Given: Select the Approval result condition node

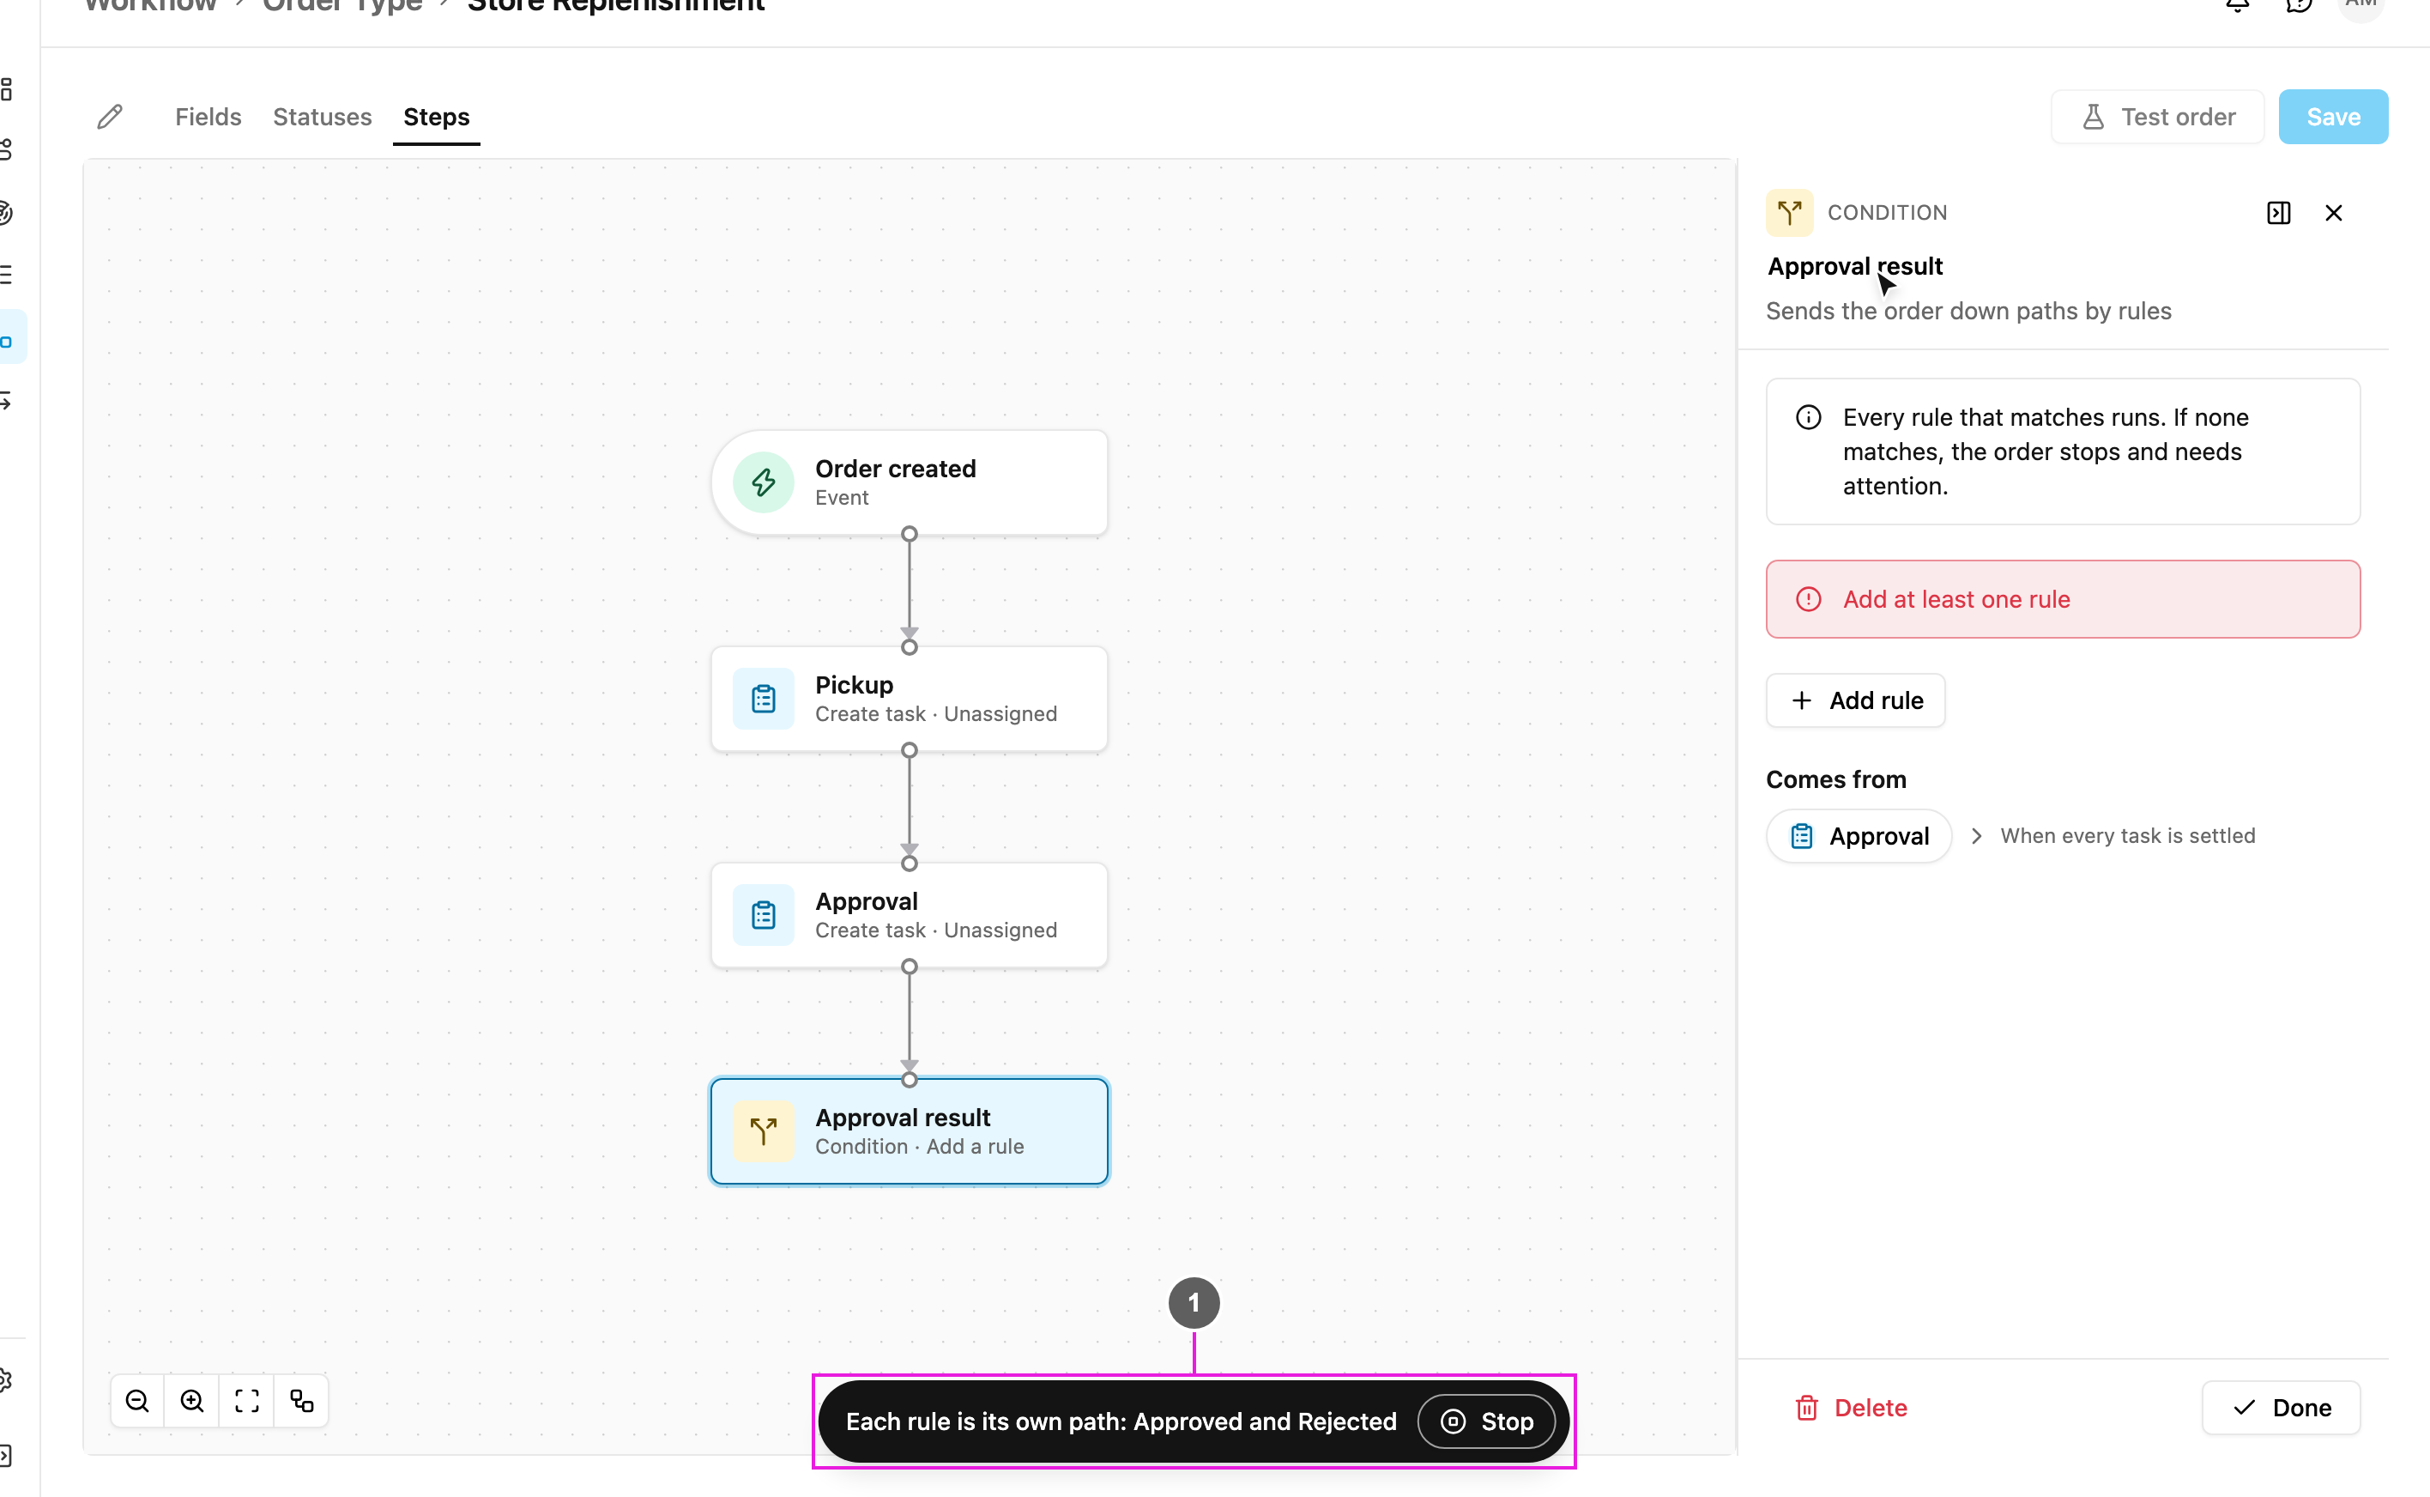Looking at the screenshot, I should (910, 1130).
